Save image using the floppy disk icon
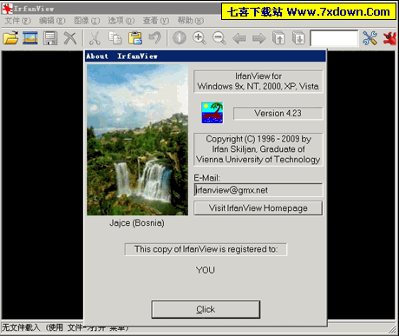Screen dimensions: 399x336 pos(50,38)
